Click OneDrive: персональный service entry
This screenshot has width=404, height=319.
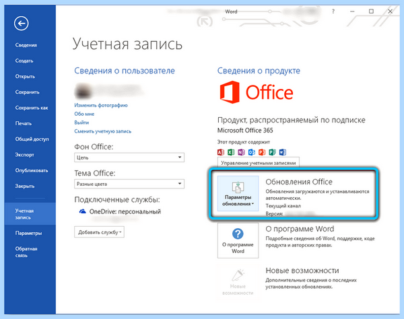point(125,211)
